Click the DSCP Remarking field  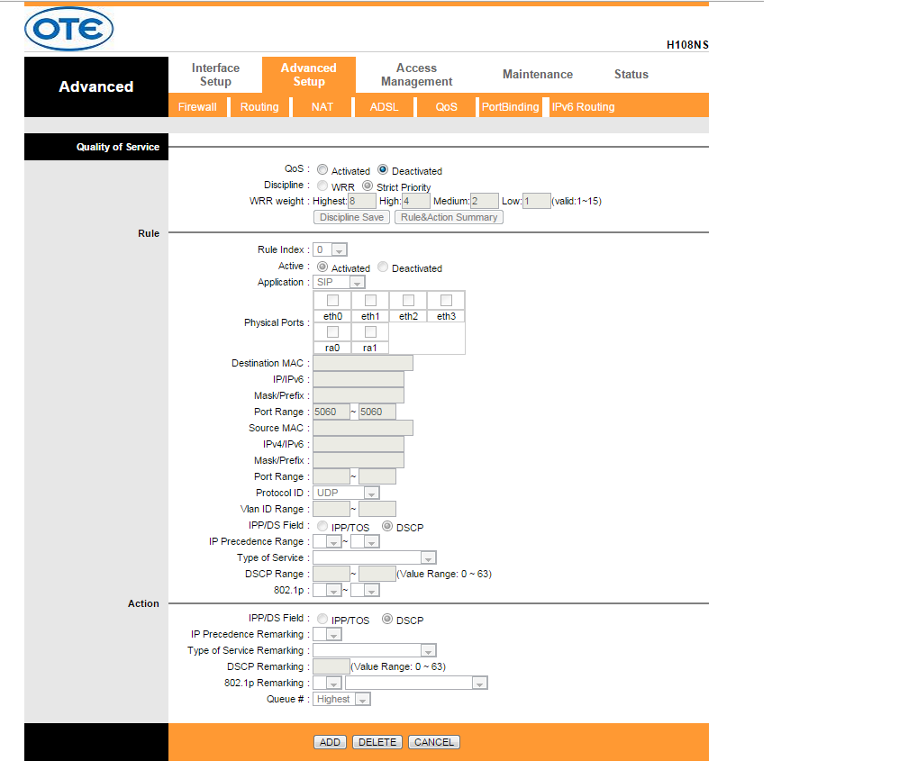click(331, 666)
